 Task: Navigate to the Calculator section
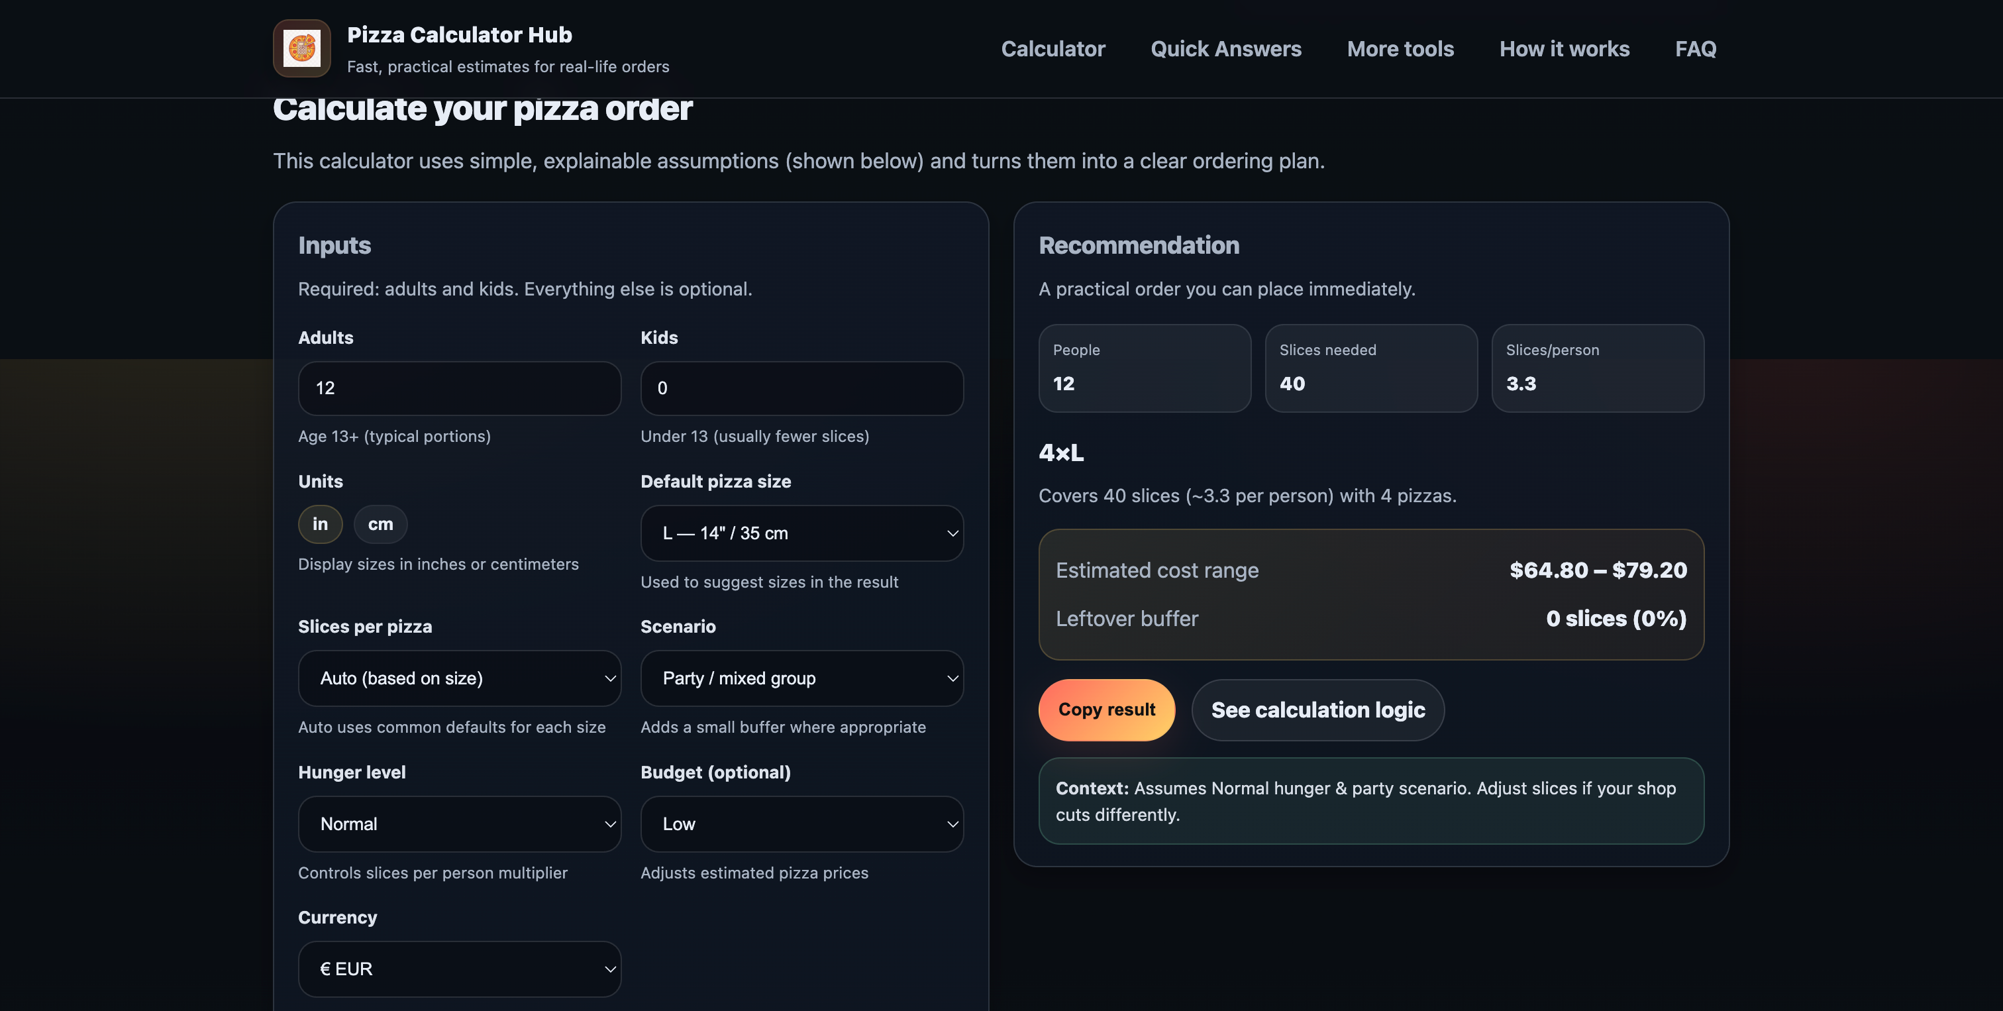(1053, 48)
